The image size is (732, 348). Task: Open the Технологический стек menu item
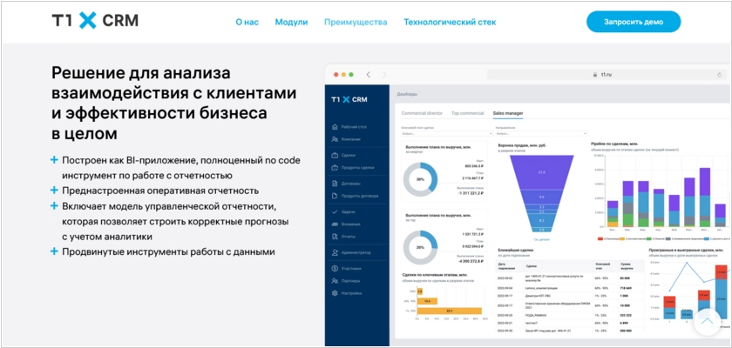450,22
